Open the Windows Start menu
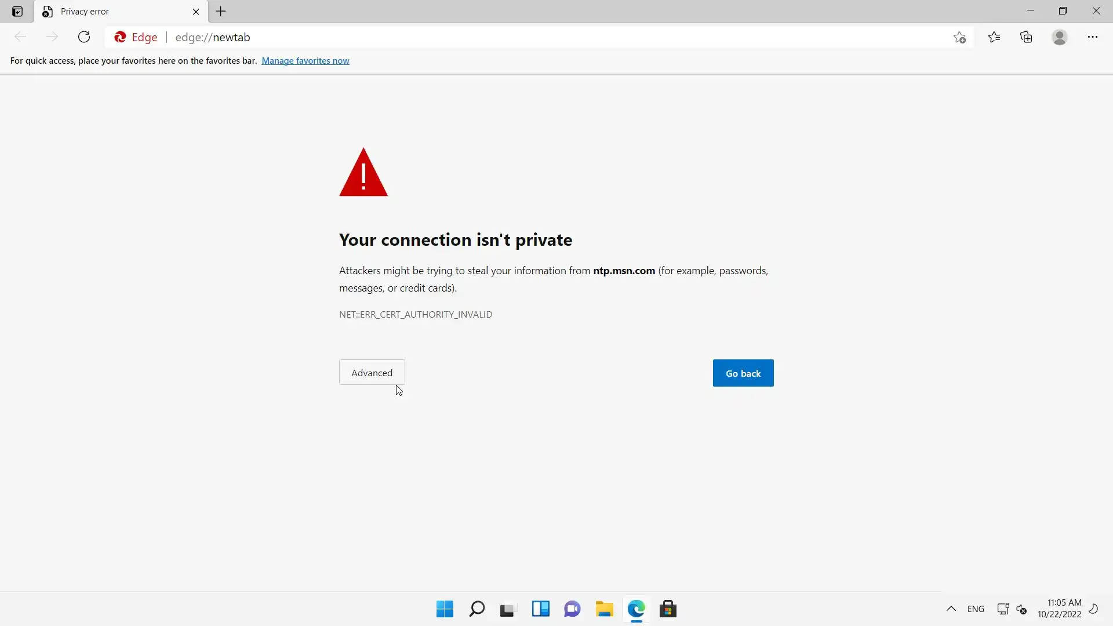 pyautogui.click(x=445, y=609)
